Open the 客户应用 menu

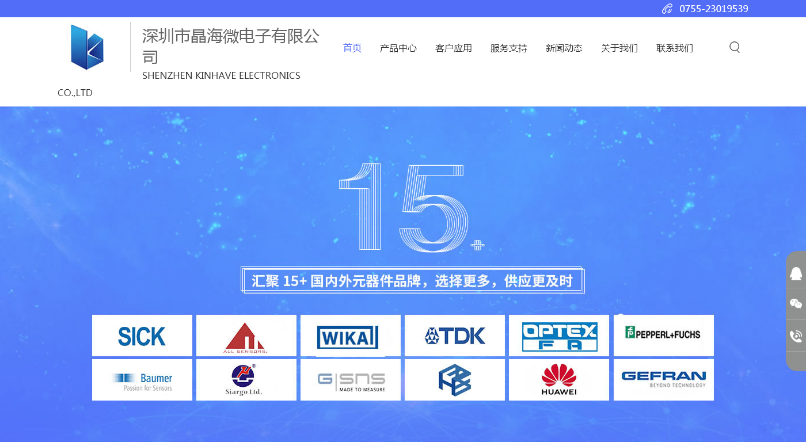tap(454, 48)
